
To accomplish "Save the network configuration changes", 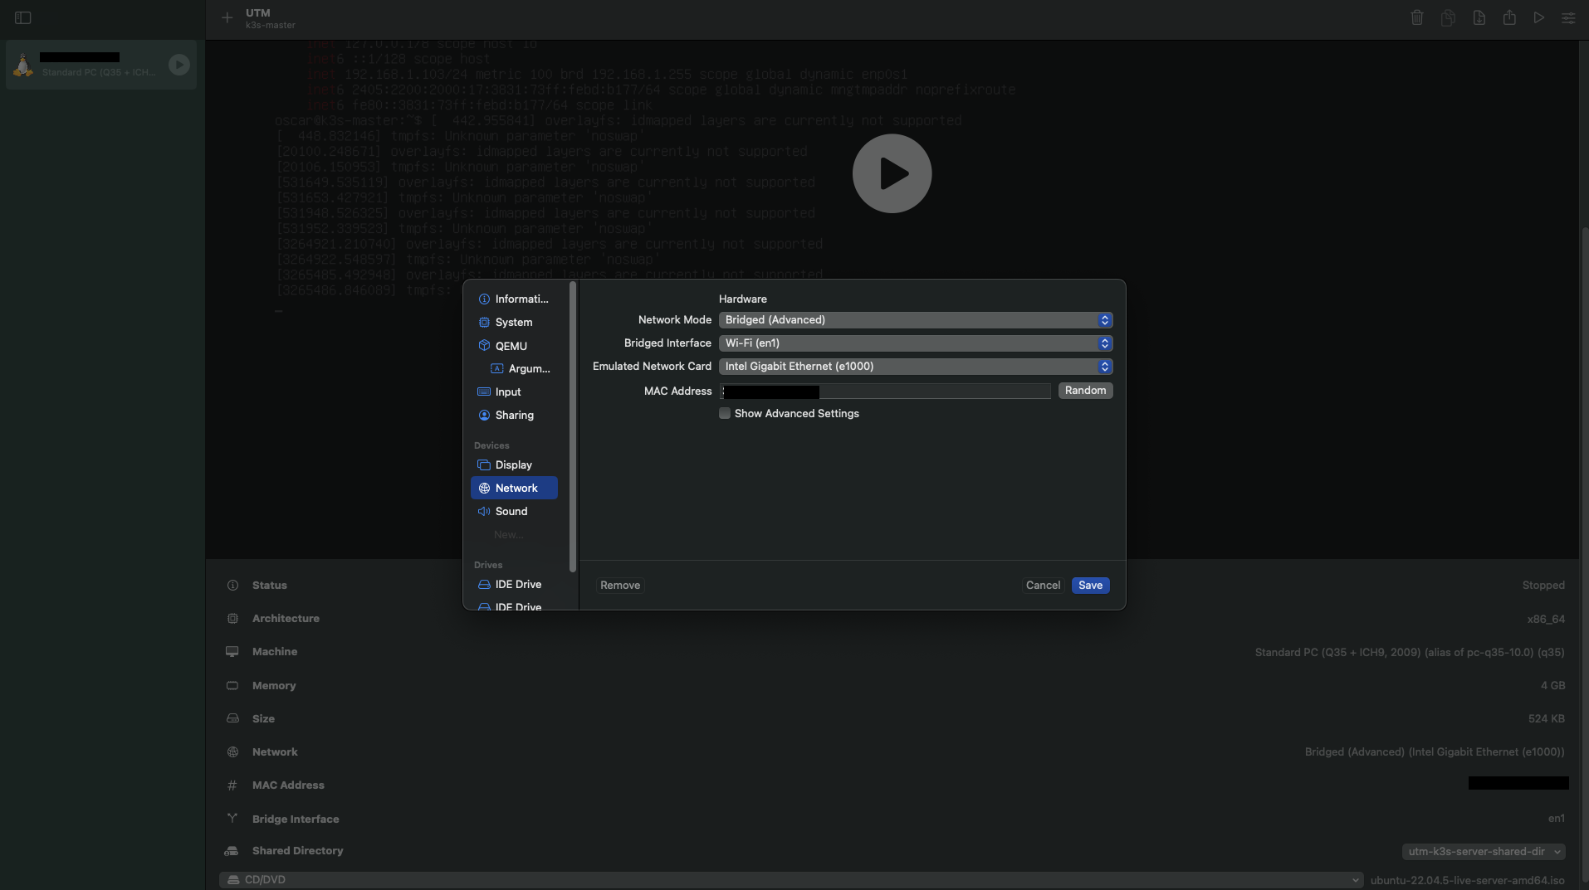I will [1090, 585].
